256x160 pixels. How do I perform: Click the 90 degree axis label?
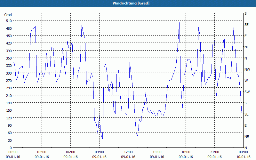point(10,125)
